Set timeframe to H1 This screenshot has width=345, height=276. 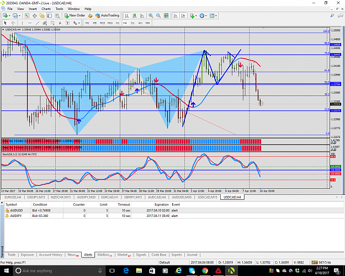click(x=118, y=23)
